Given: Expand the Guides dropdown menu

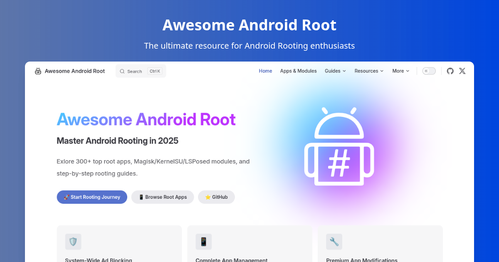Looking at the screenshot, I should pyautogui.click(x=335, y=71).
